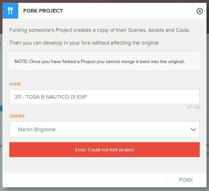Click the 'develop in your fork' sentence
The width and height of the screenshot is (209, 191).
tap(84, 43)
